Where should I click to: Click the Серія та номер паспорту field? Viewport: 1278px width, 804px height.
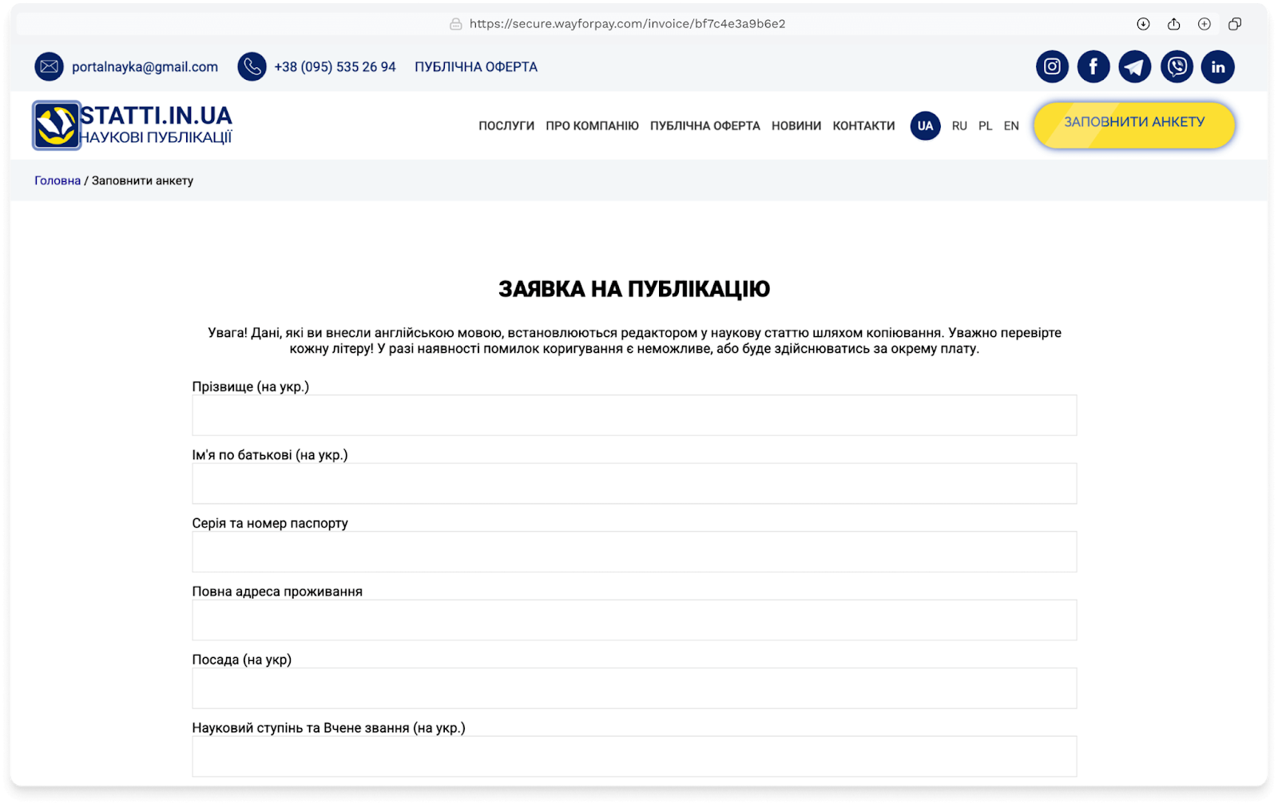[634, 552]
